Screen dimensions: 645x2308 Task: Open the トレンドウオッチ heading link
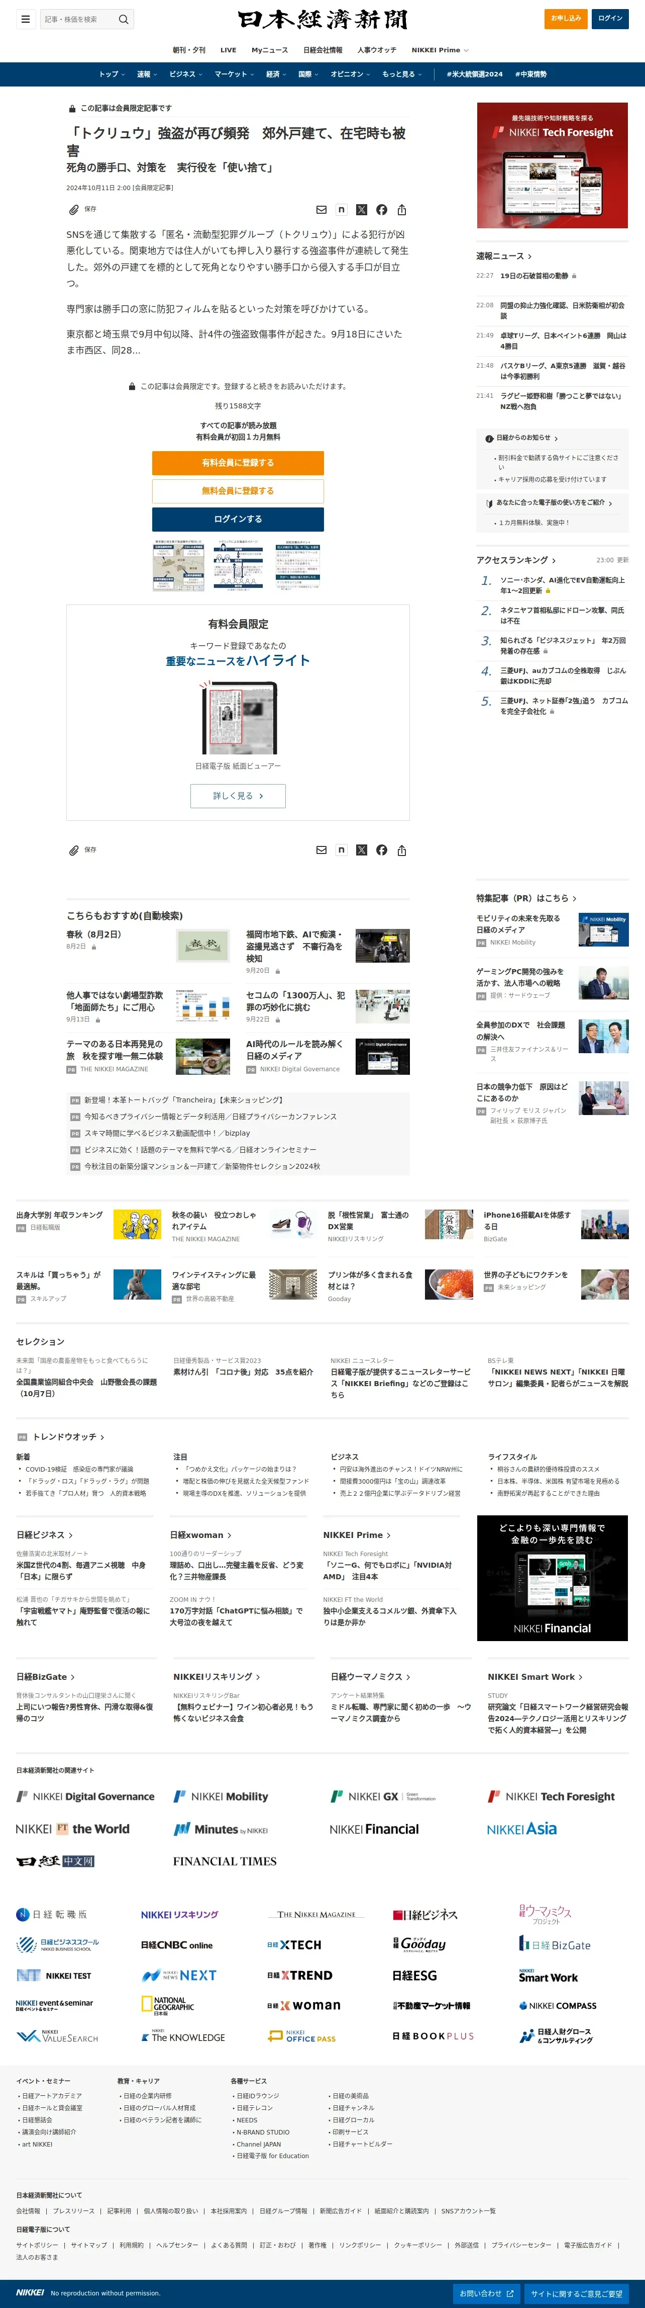[69, 1437]
